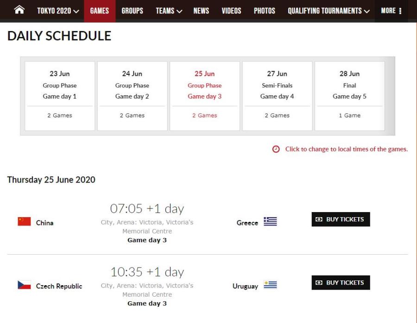Click the Czech Republic flag icon
This screenshot has height=323, width=417.
tap(24, 285)
